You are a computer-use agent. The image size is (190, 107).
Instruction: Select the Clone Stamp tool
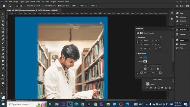coord(3,47)
